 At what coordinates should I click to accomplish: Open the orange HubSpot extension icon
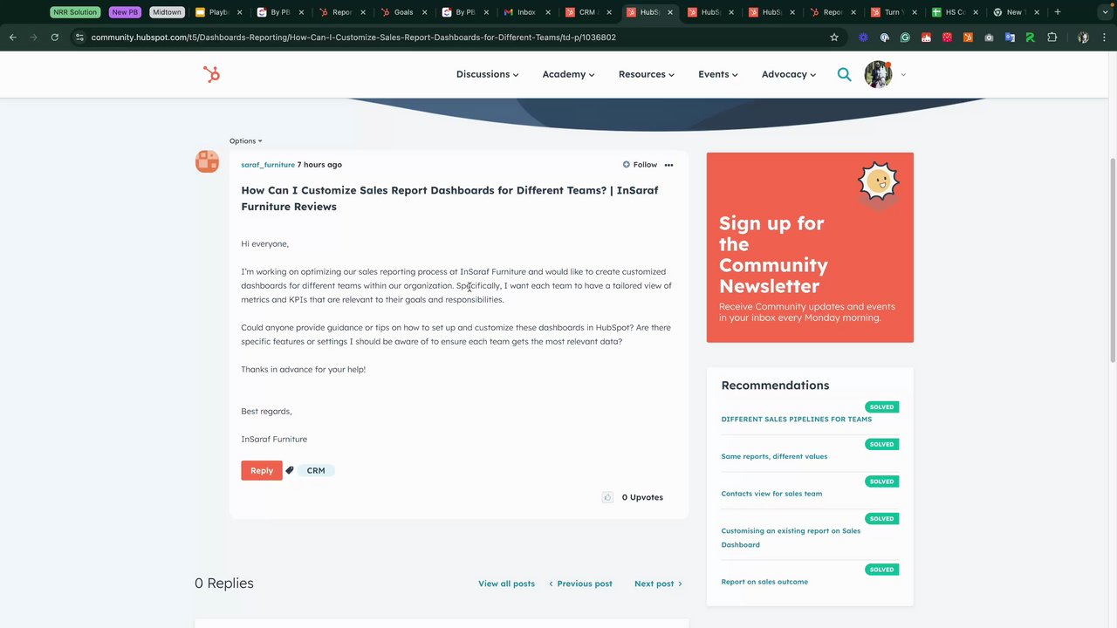point(968,38)
